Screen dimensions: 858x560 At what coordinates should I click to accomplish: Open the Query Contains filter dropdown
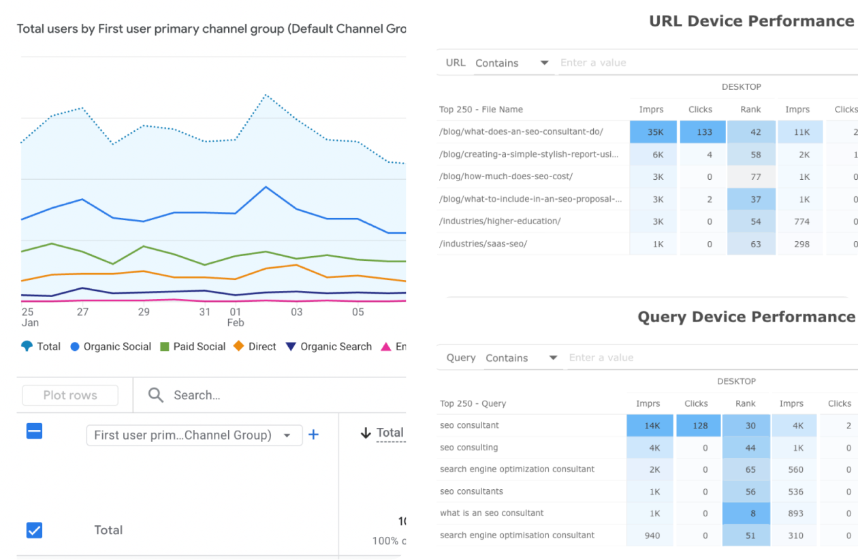coord(522,358)
